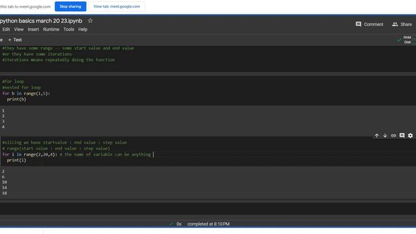Click the Share button
416x234 pixels.
tap(402, 24)
